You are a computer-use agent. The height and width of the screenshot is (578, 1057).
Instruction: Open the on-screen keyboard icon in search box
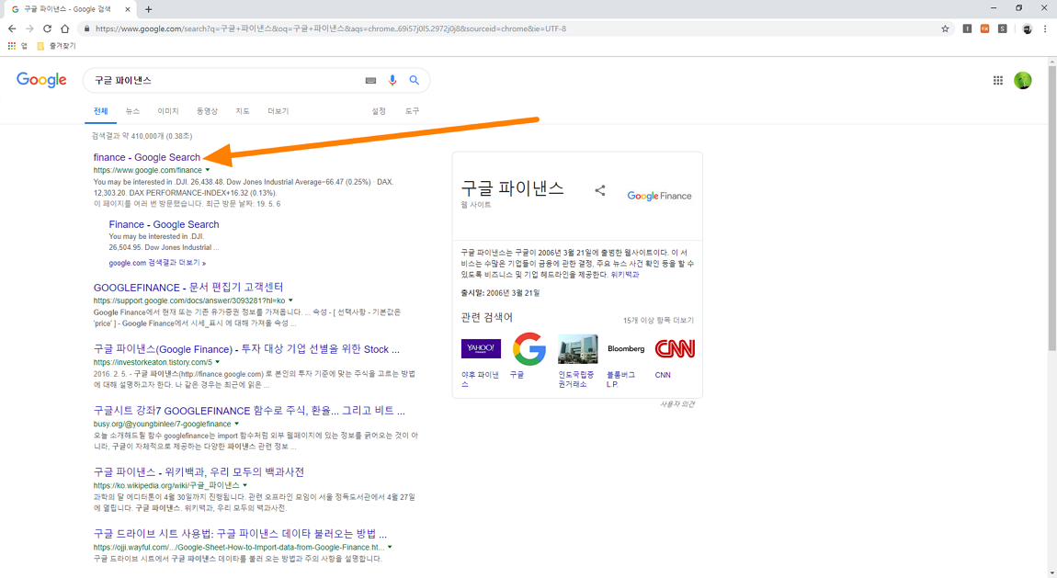click(370, 80)
